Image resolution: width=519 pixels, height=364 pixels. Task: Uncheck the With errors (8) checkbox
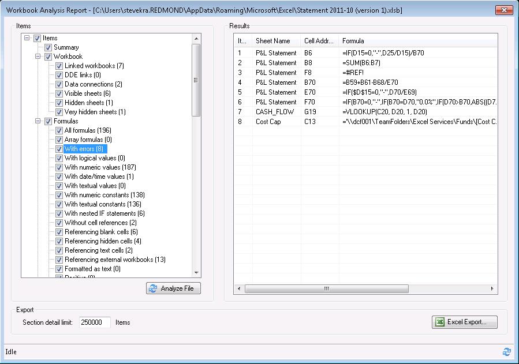(x=59, y=149)
